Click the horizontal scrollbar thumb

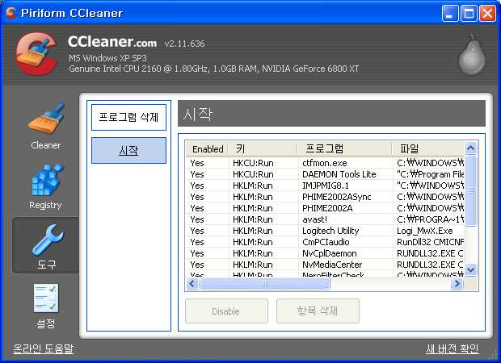[x=264, y=283]
